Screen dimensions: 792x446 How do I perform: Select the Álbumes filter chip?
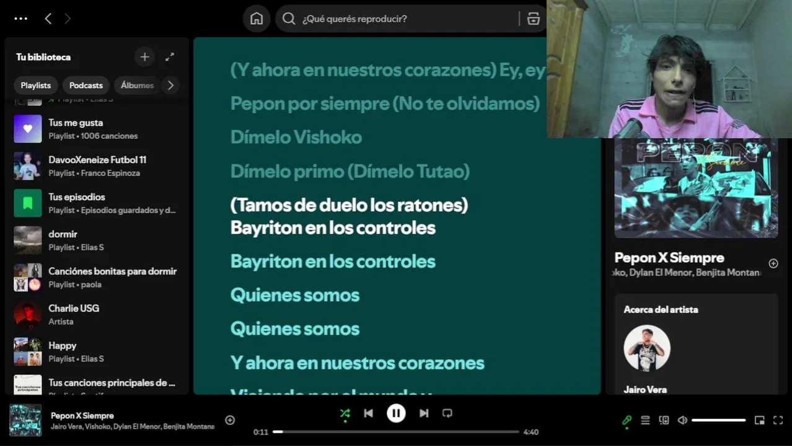point(137,85)
